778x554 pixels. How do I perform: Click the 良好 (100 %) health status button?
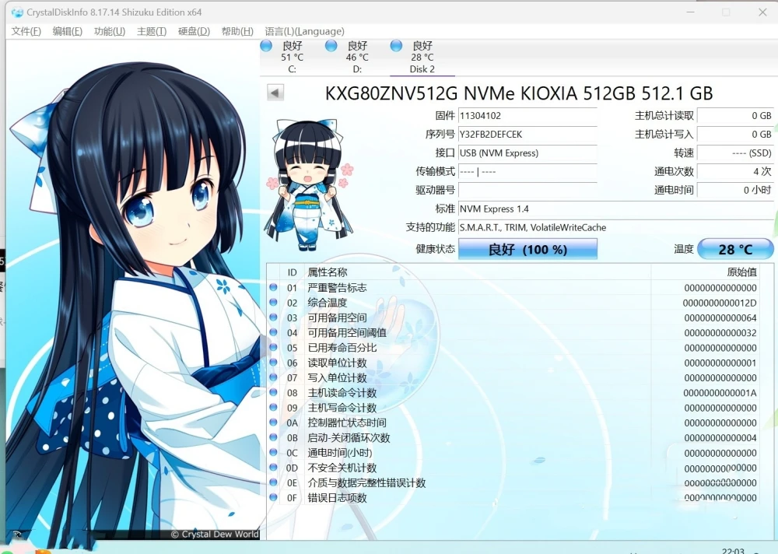527,250
